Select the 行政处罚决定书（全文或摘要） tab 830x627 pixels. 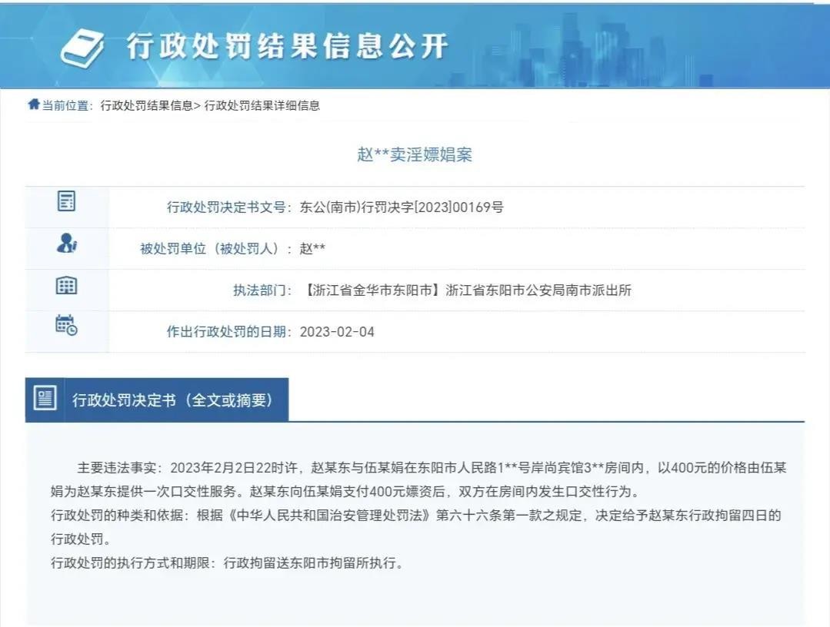[172, 400]
